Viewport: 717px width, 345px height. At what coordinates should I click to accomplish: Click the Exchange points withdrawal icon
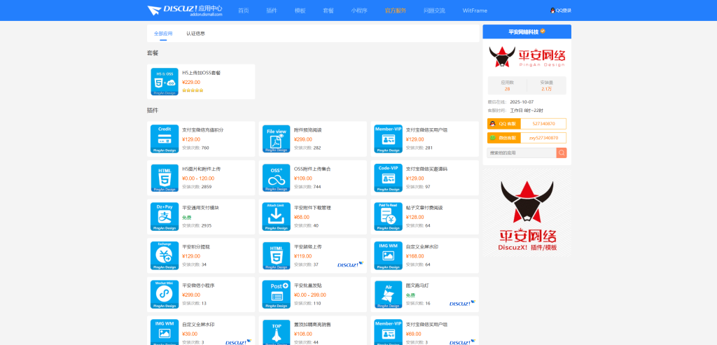pyautogui.click(x=165, y=255)
